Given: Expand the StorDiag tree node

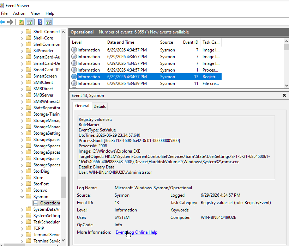Looking at the screenshot, I should coord(22,171).
